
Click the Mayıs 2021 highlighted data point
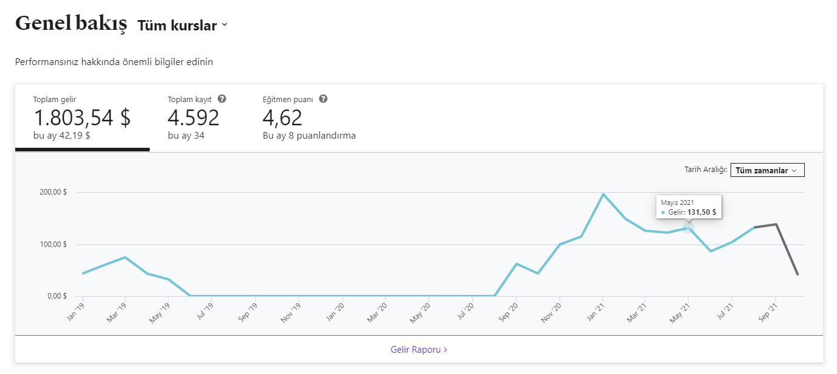688,227
